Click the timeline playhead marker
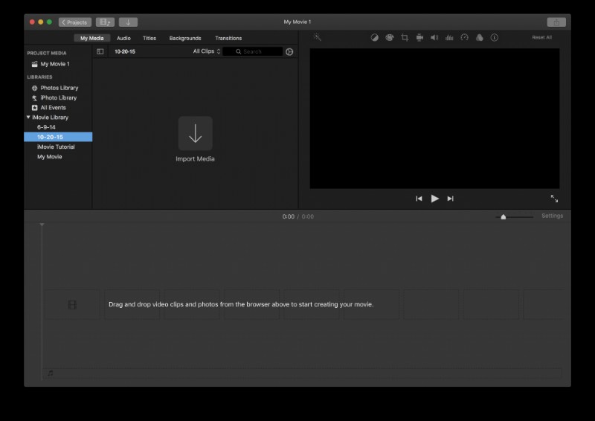 (42, 225)
